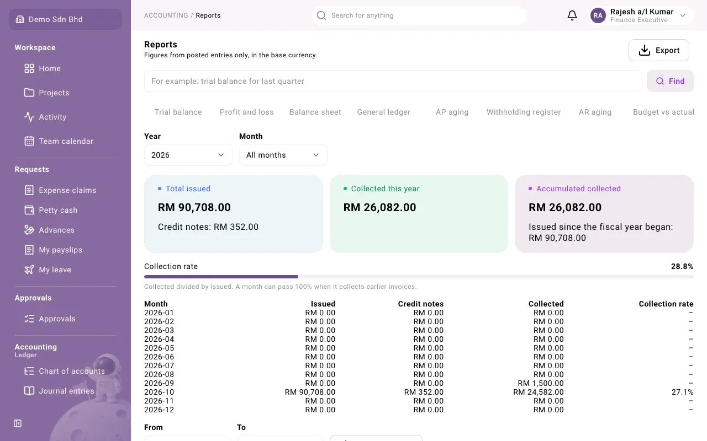Click the Home grid icon
Viewport: 707px width, 441px height.
click(29, 68)
